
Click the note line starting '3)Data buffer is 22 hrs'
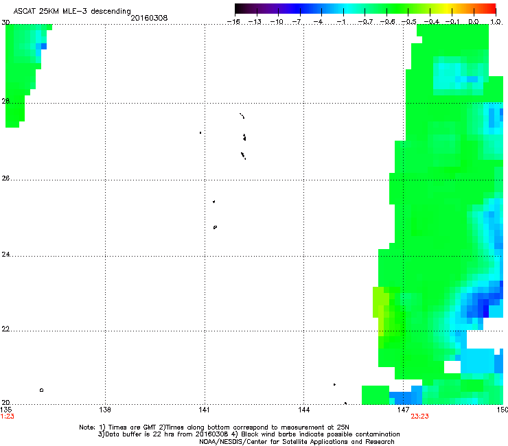point(249,434)
